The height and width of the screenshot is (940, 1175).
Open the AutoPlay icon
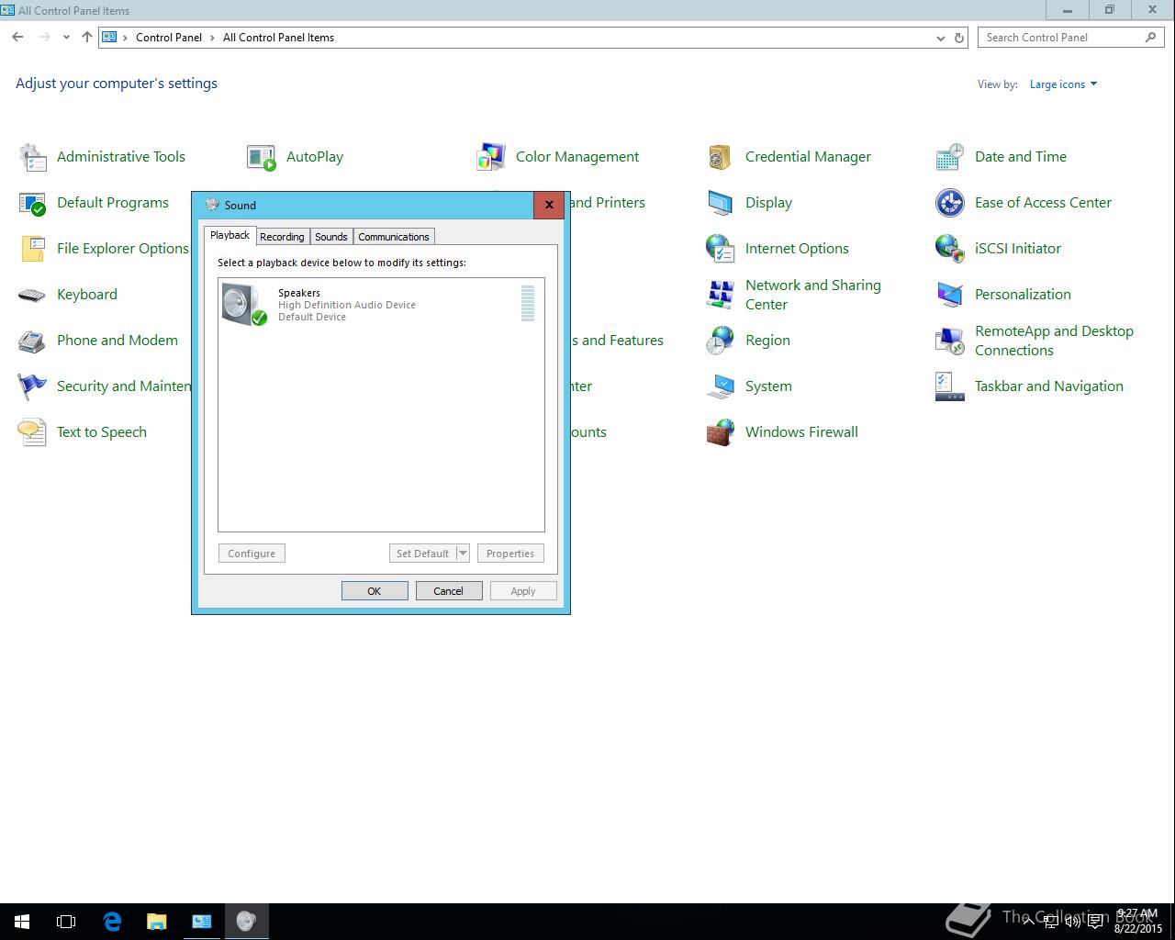click(x=262, y=157)
